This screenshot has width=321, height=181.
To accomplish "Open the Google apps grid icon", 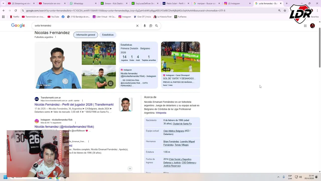I will coord(305,26).
